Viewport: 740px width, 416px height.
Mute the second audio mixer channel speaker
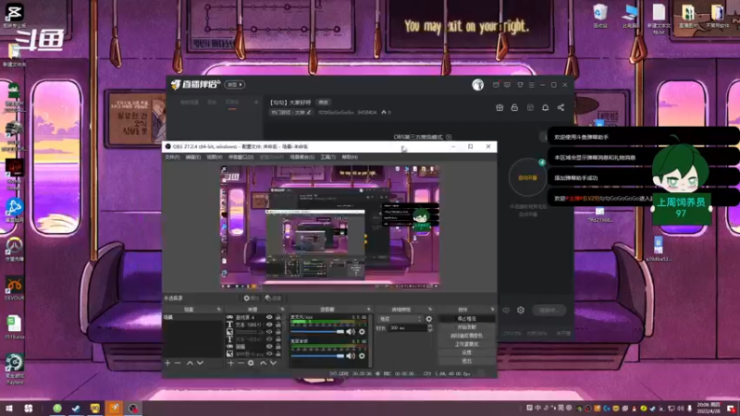[x=351, y=356]
